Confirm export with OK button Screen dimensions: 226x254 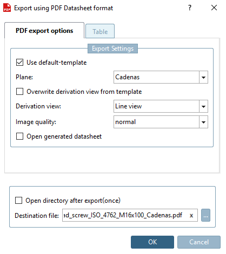(152, 242)
